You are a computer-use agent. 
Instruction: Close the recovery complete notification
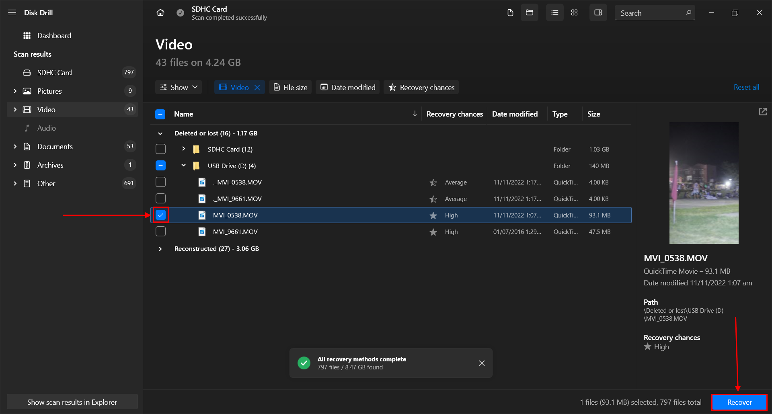[482, 363]
